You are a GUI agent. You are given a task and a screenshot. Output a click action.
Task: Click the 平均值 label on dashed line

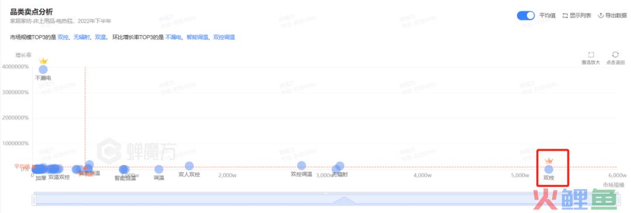pos(22,166)
